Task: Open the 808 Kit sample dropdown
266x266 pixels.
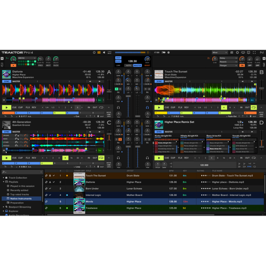Action: coord(27,58)
